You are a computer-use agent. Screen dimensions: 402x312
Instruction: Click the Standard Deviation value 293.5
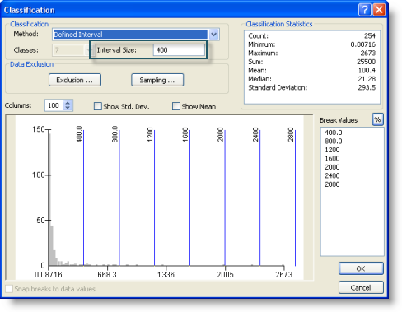pyautogui.click(x=367, y=87)
